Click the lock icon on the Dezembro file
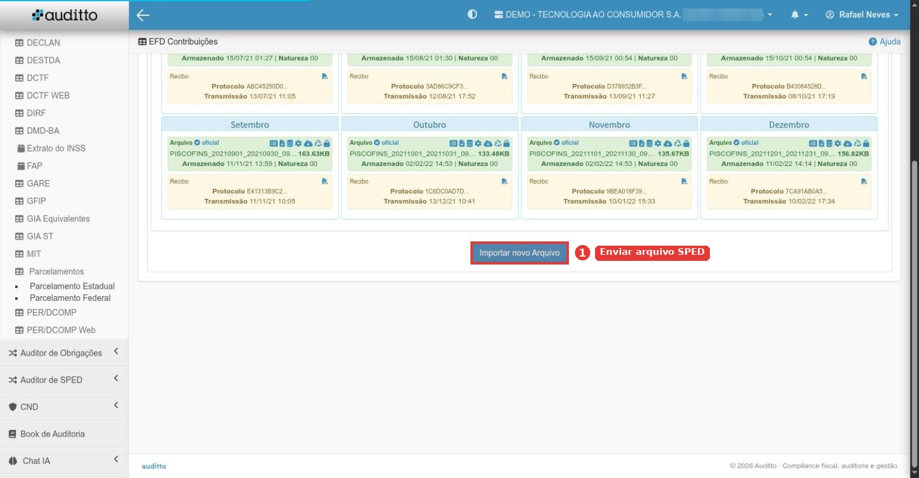The width and height of the screenshot is (919, 478). (866, 143)
